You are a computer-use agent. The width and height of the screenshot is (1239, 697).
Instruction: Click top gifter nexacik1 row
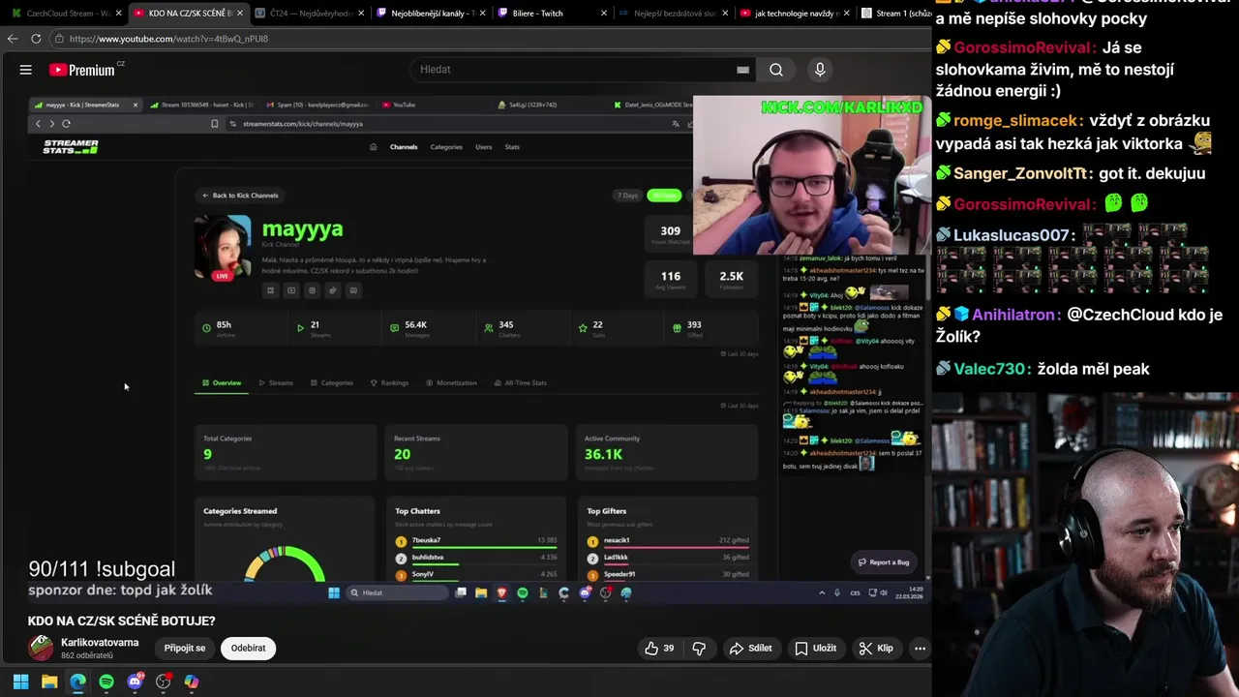point(668,541)
